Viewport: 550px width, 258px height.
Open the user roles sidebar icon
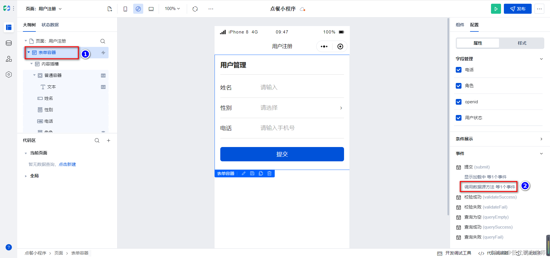9,59
